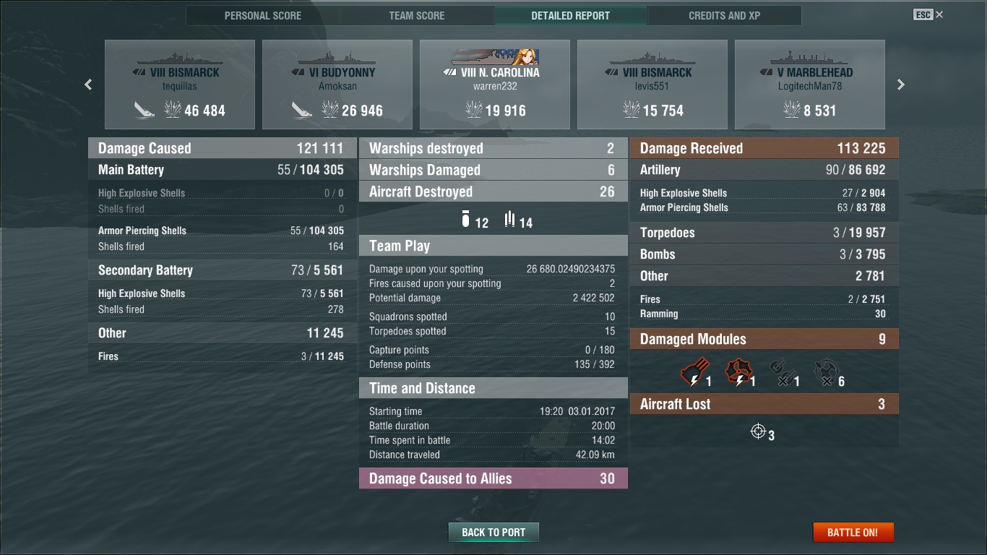Select the VI Budyonny ship card

[x=337, y=85]
